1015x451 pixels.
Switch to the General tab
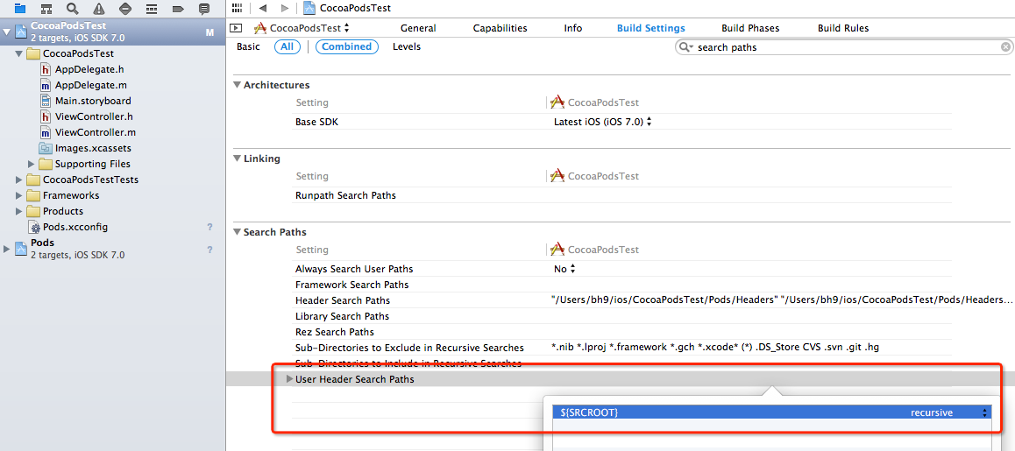418,28
